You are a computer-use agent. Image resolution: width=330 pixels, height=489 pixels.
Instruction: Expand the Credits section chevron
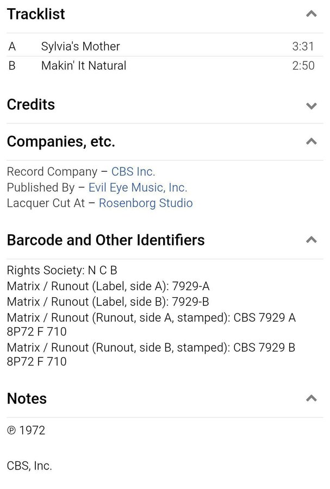pos(312,105)
